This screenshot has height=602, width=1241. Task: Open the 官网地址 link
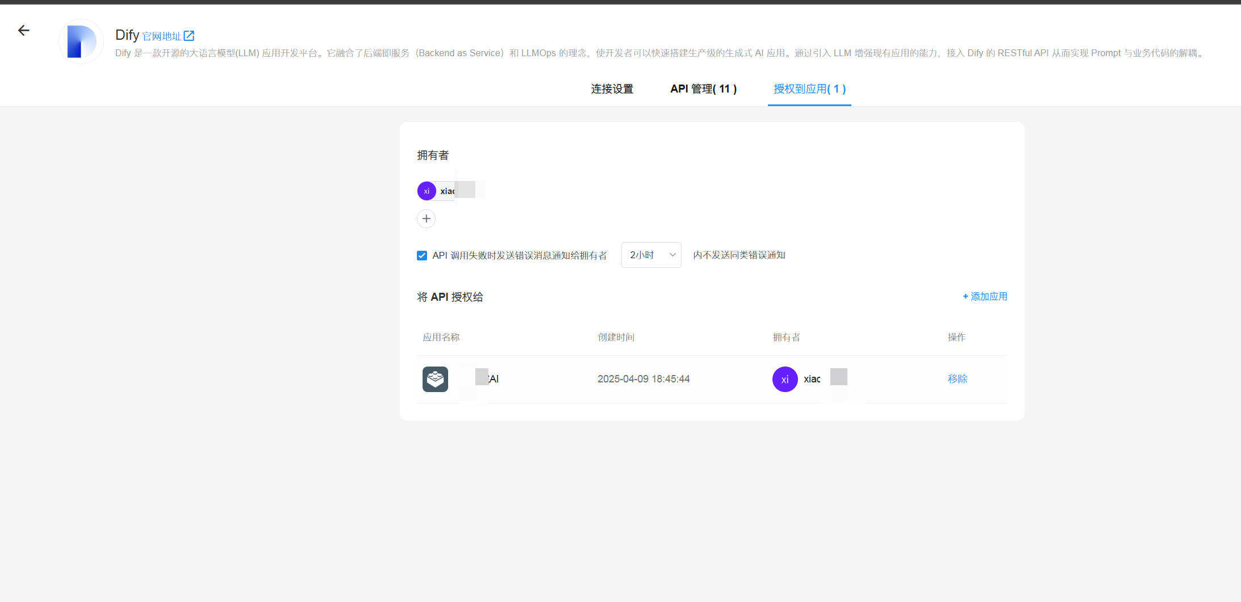tap(162, 36)
